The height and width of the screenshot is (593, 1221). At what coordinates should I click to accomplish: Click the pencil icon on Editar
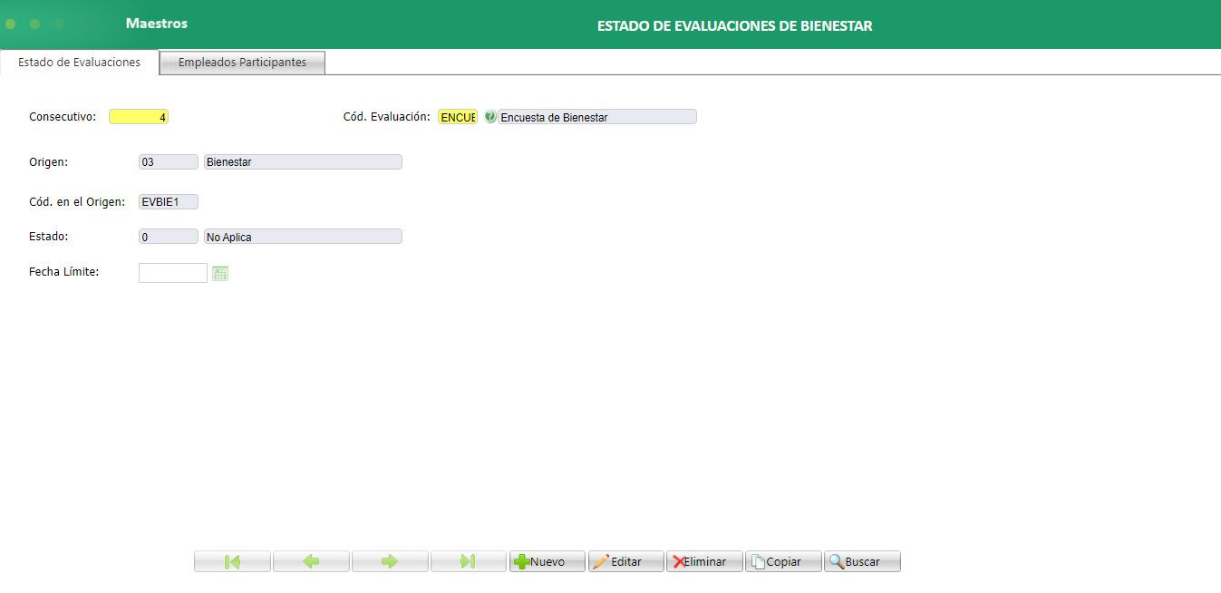606,560
